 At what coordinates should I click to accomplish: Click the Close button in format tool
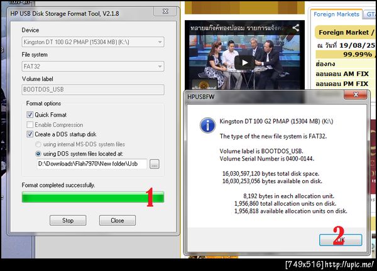point(117,220)
